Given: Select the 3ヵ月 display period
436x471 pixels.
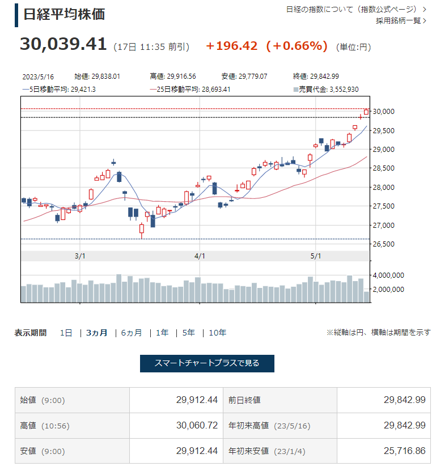Looking at the screenshot, I should tap(96, 333).
